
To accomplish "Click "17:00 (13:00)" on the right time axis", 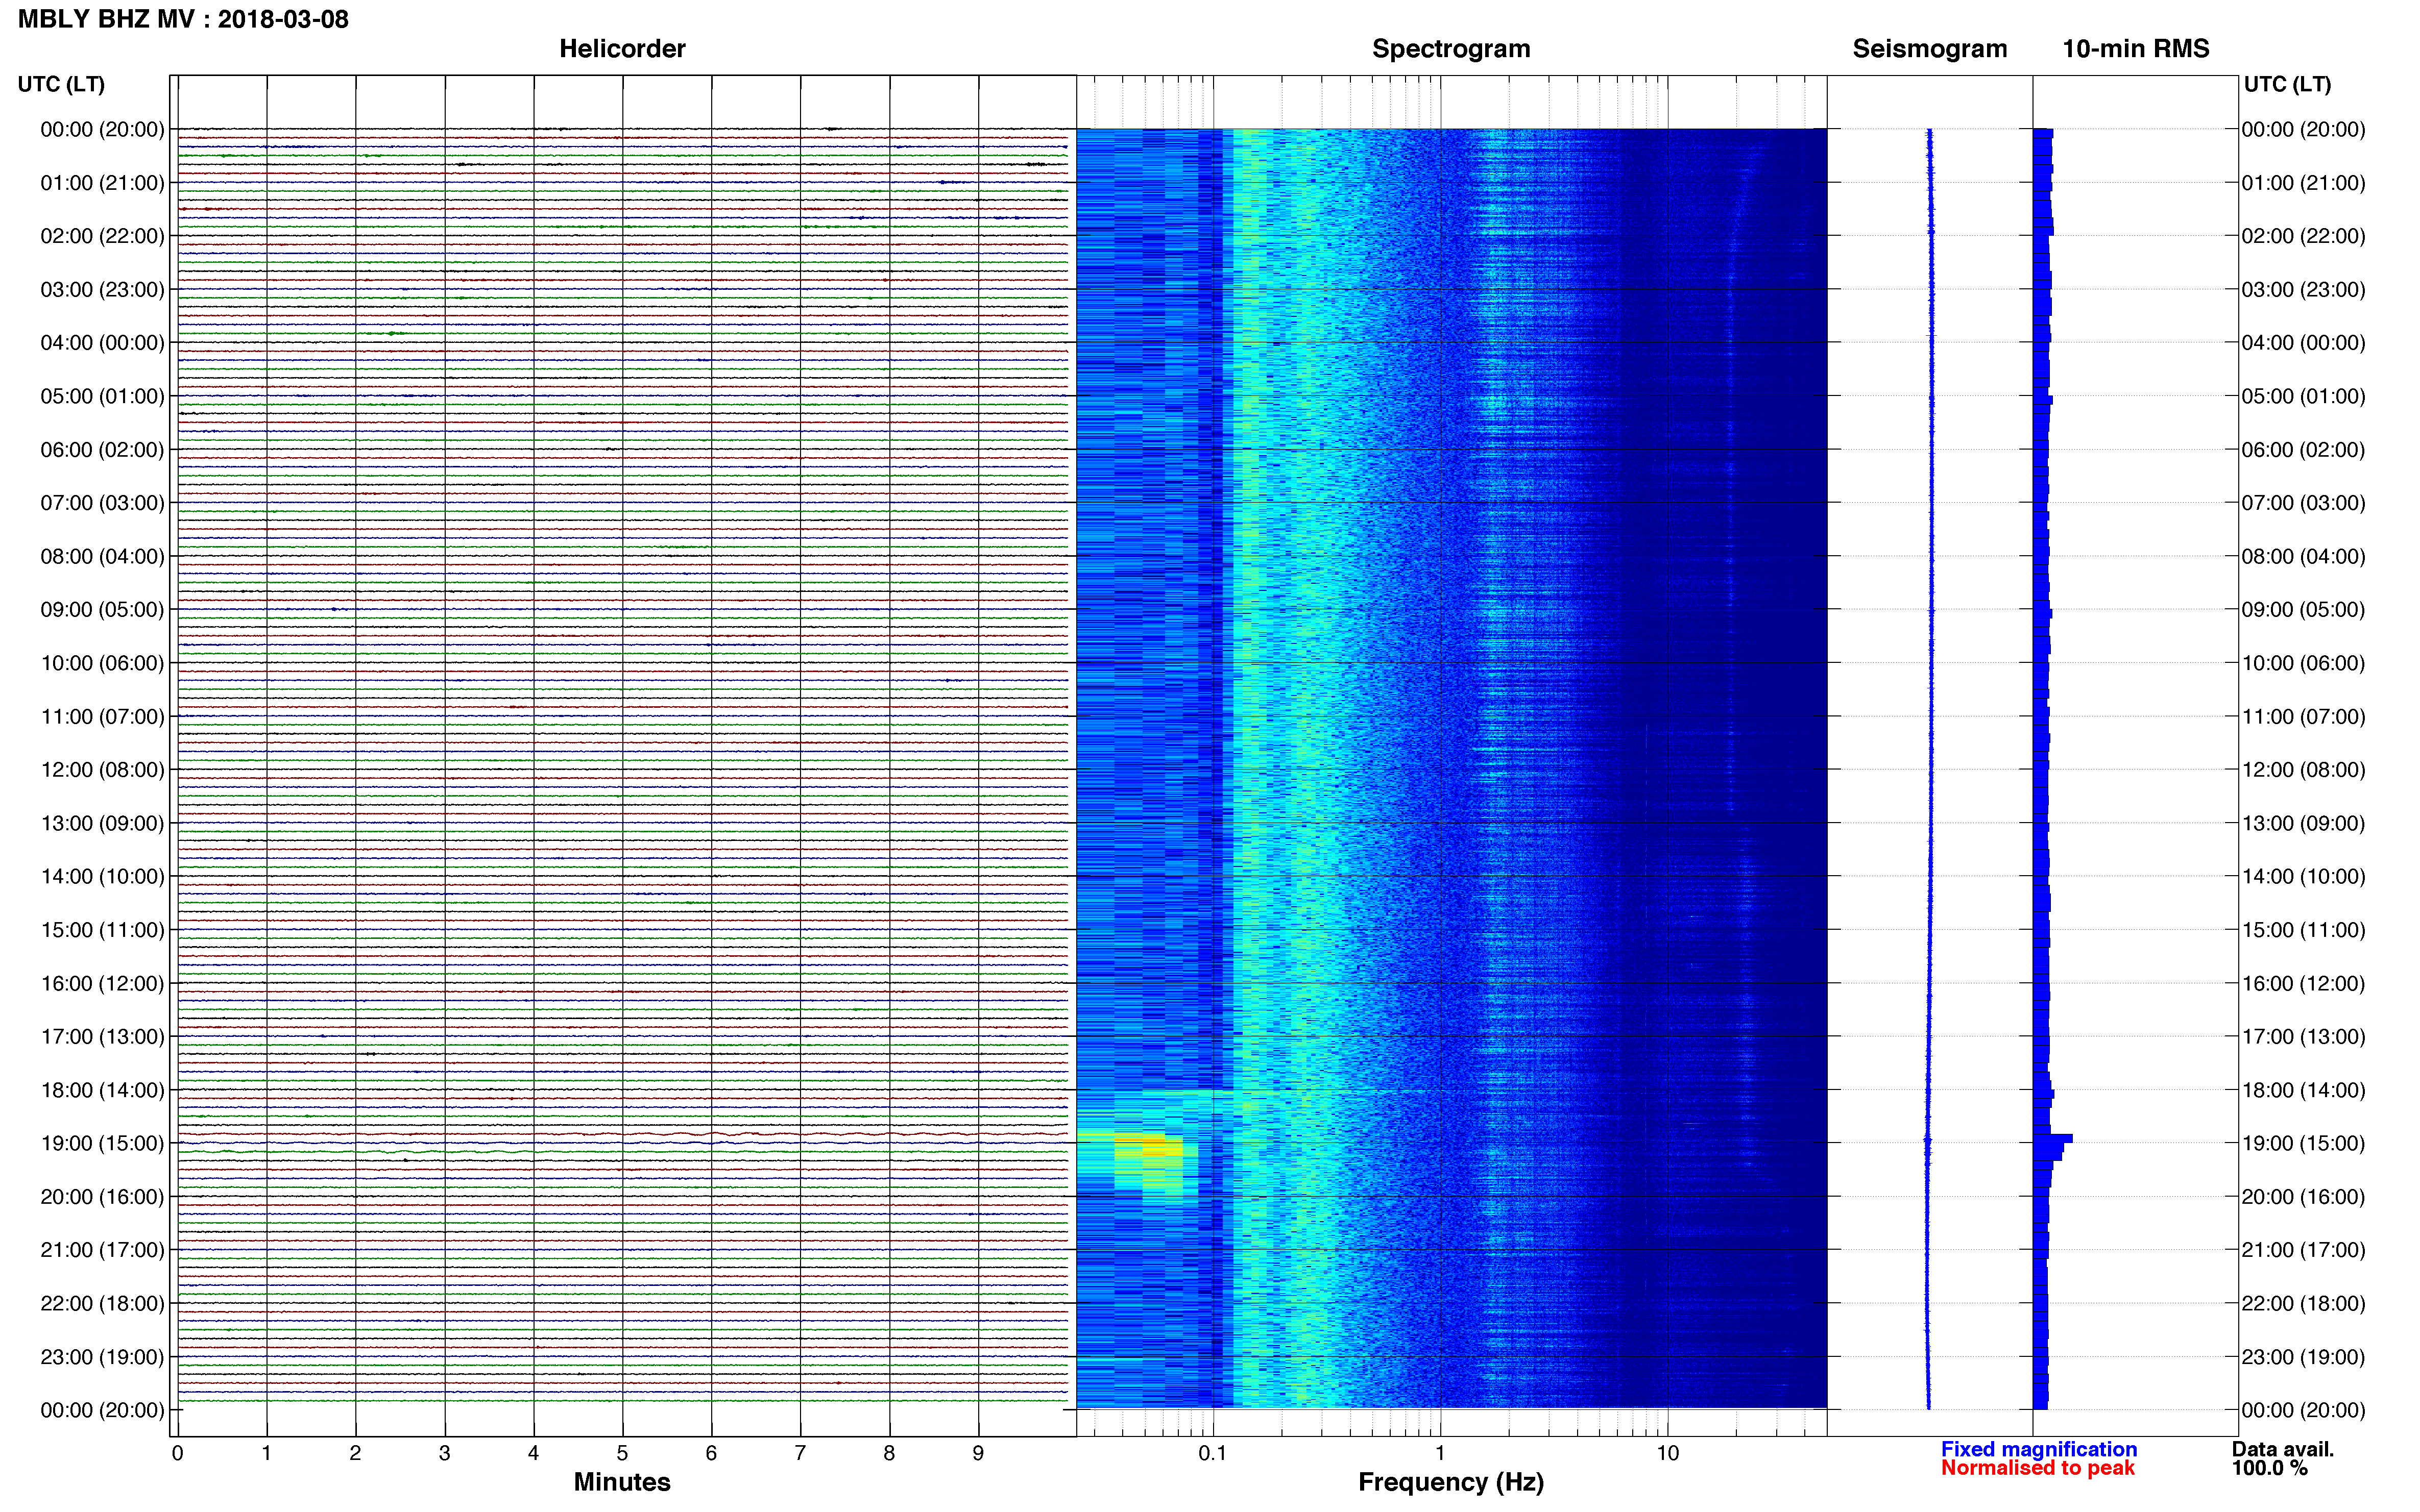I will click(x=2303, y=1037).
